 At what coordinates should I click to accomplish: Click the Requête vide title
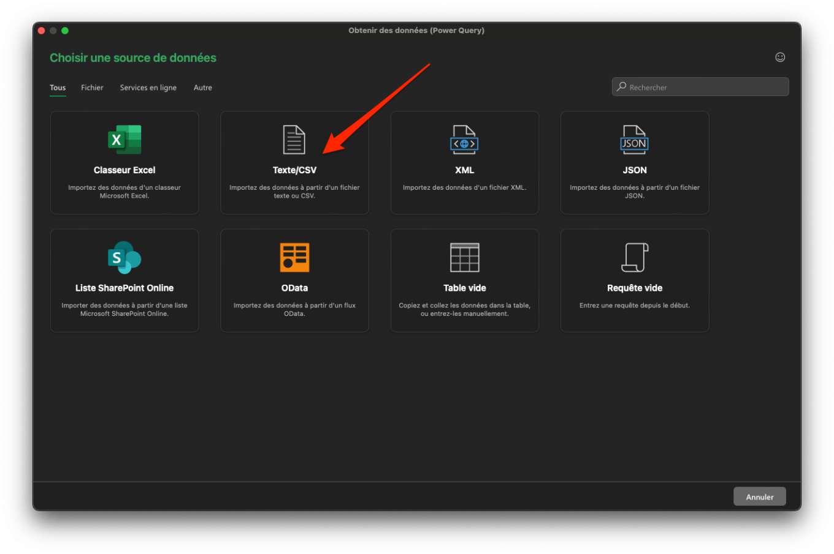[635, 288]
